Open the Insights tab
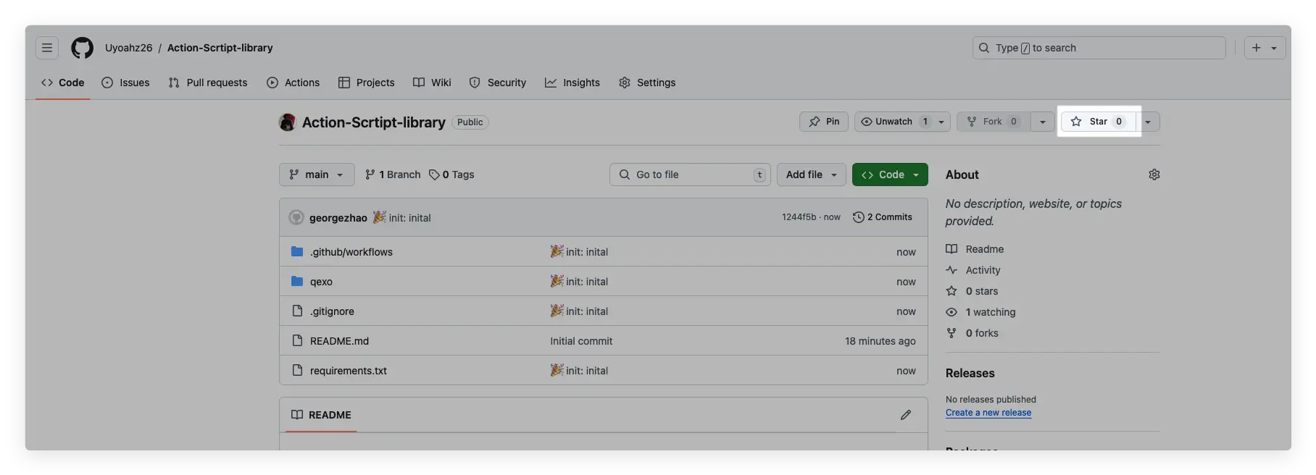The width and height of the screenshot is (1316, 475). click(x=572, y=83)
